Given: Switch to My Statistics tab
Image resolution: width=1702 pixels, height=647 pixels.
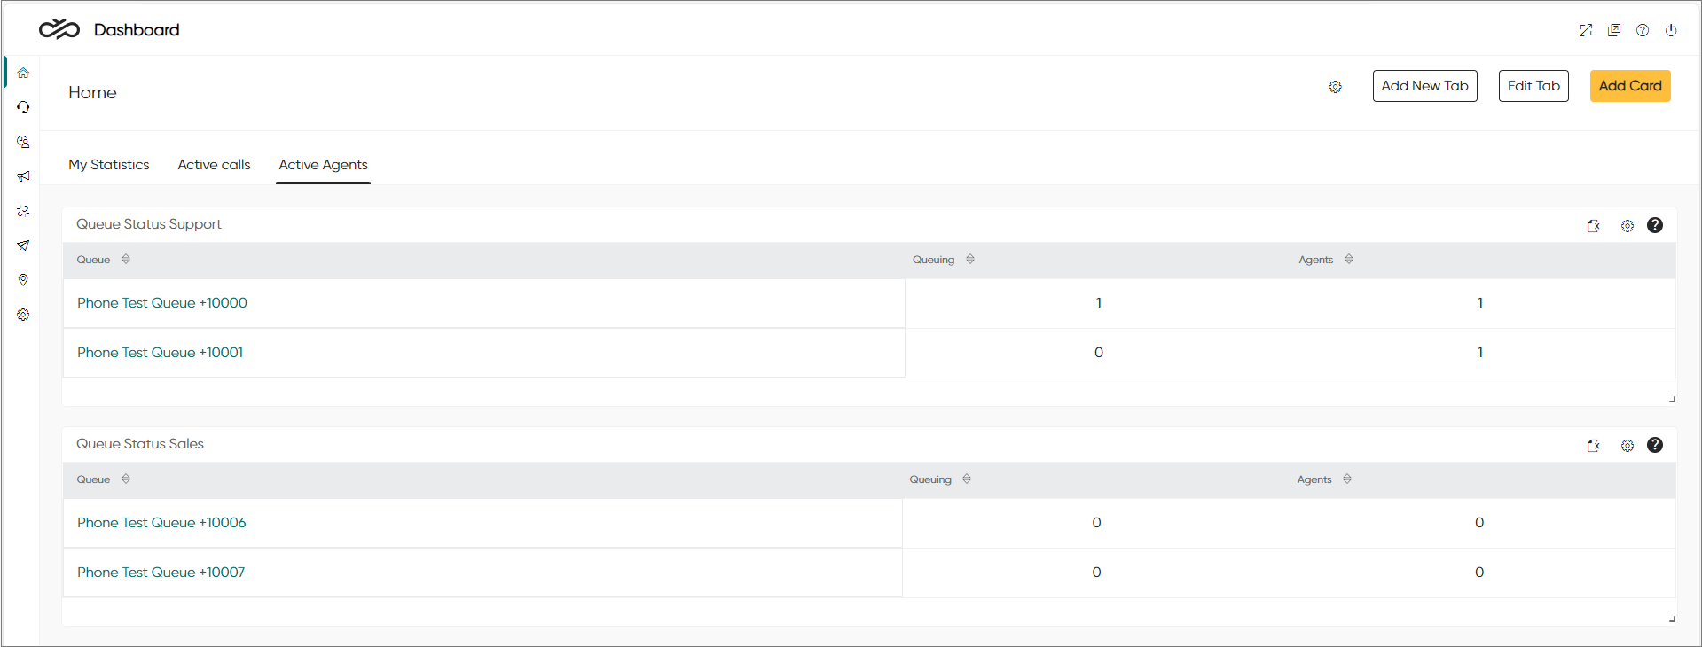Looking at the screenshot, I should [x=109, y=165].
